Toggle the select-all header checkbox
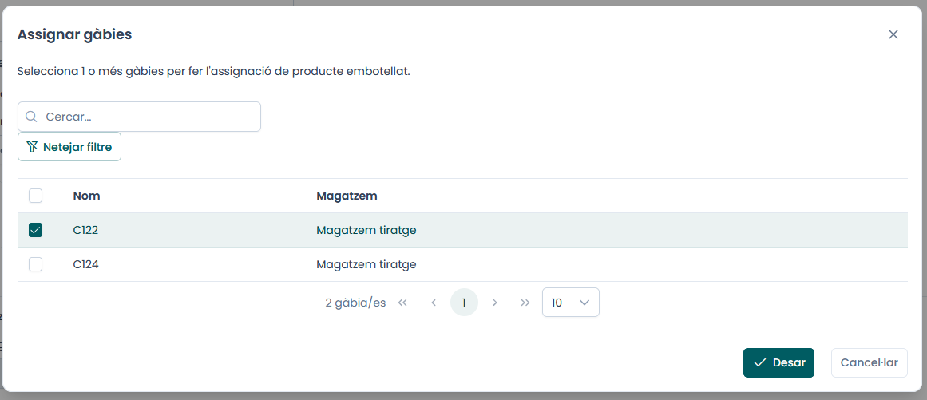This screenshot has width=927, height=400. tap(35, 196)
